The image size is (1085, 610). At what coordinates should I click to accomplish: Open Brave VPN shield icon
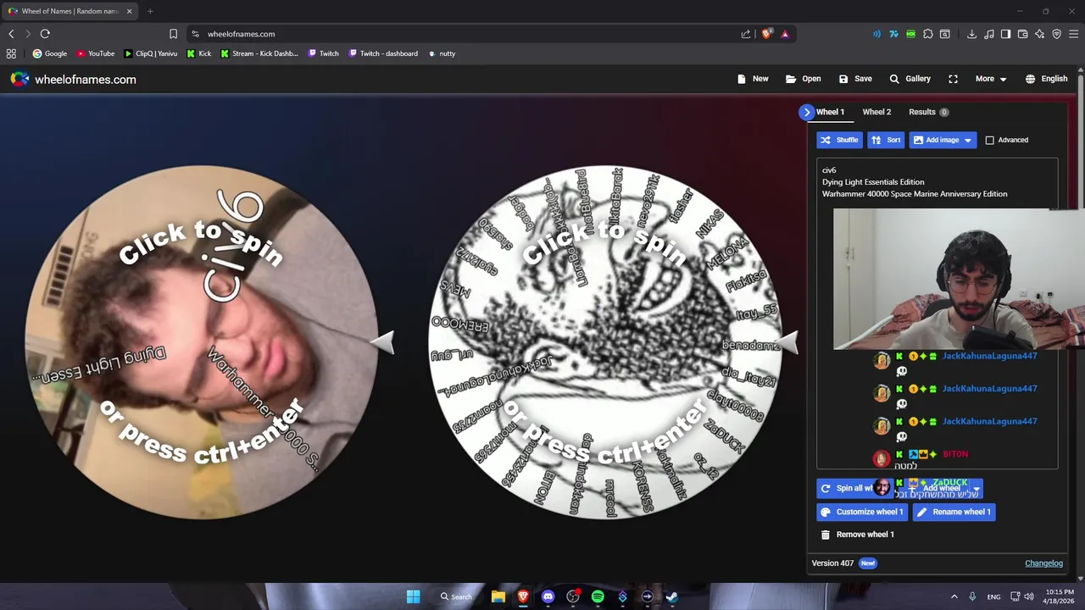(x=1057, y=34)
